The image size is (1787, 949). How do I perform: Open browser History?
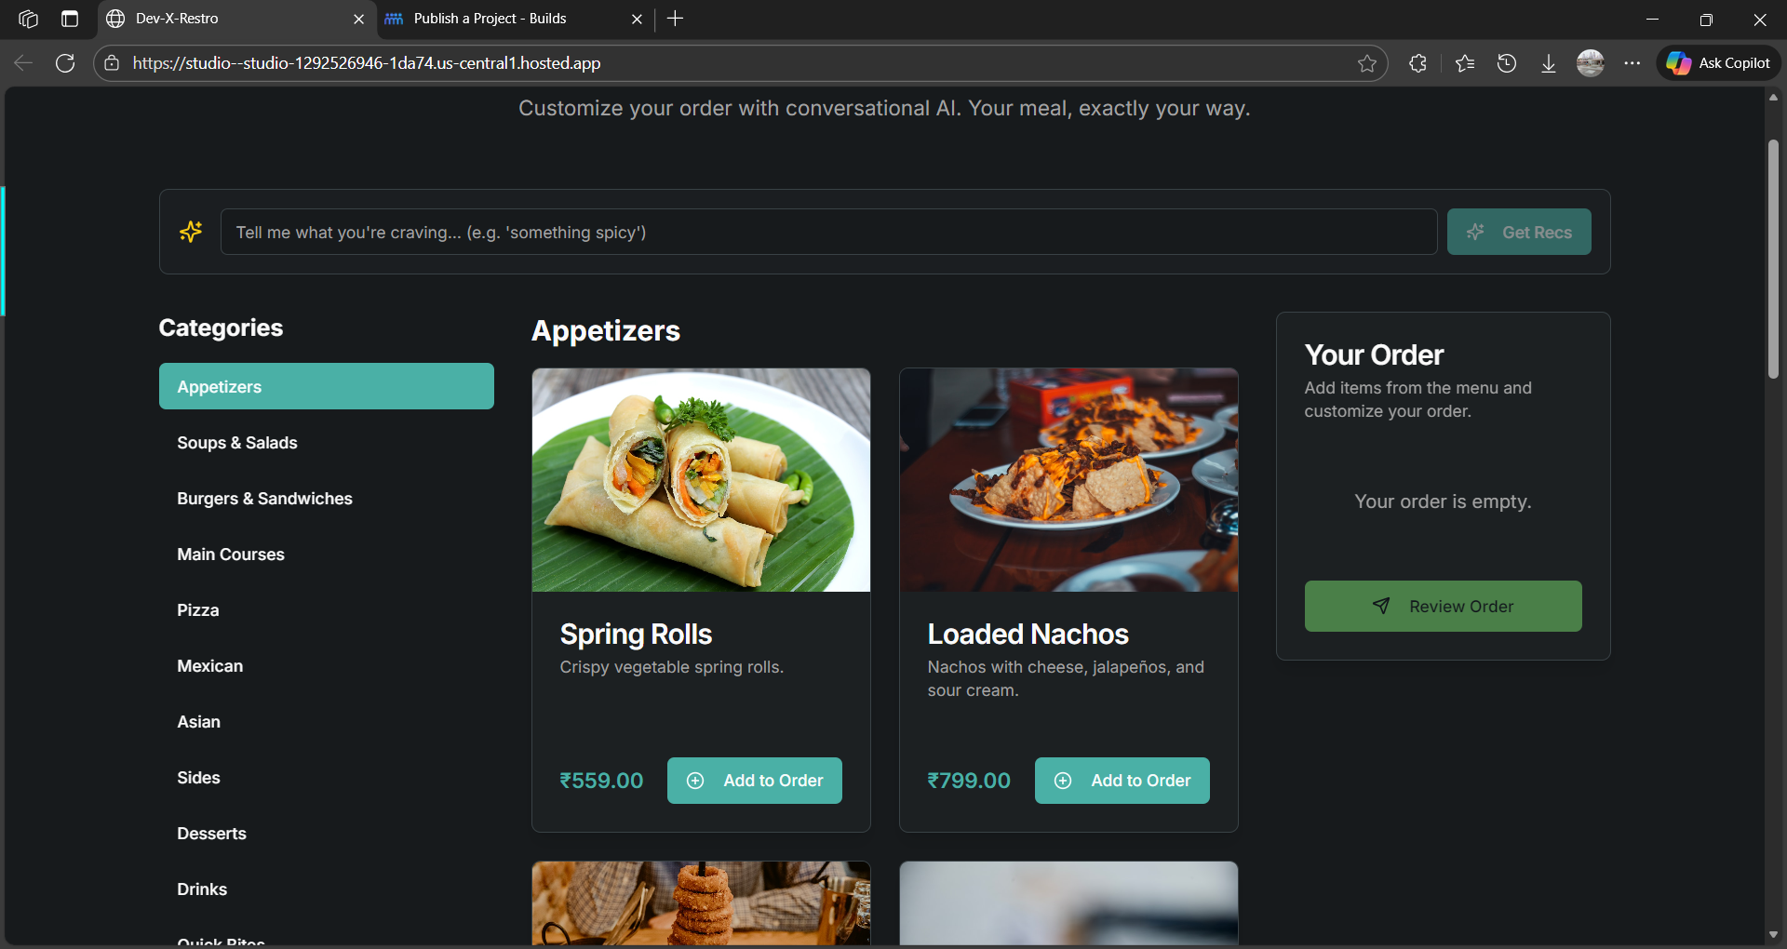[x=1507, y=63]
